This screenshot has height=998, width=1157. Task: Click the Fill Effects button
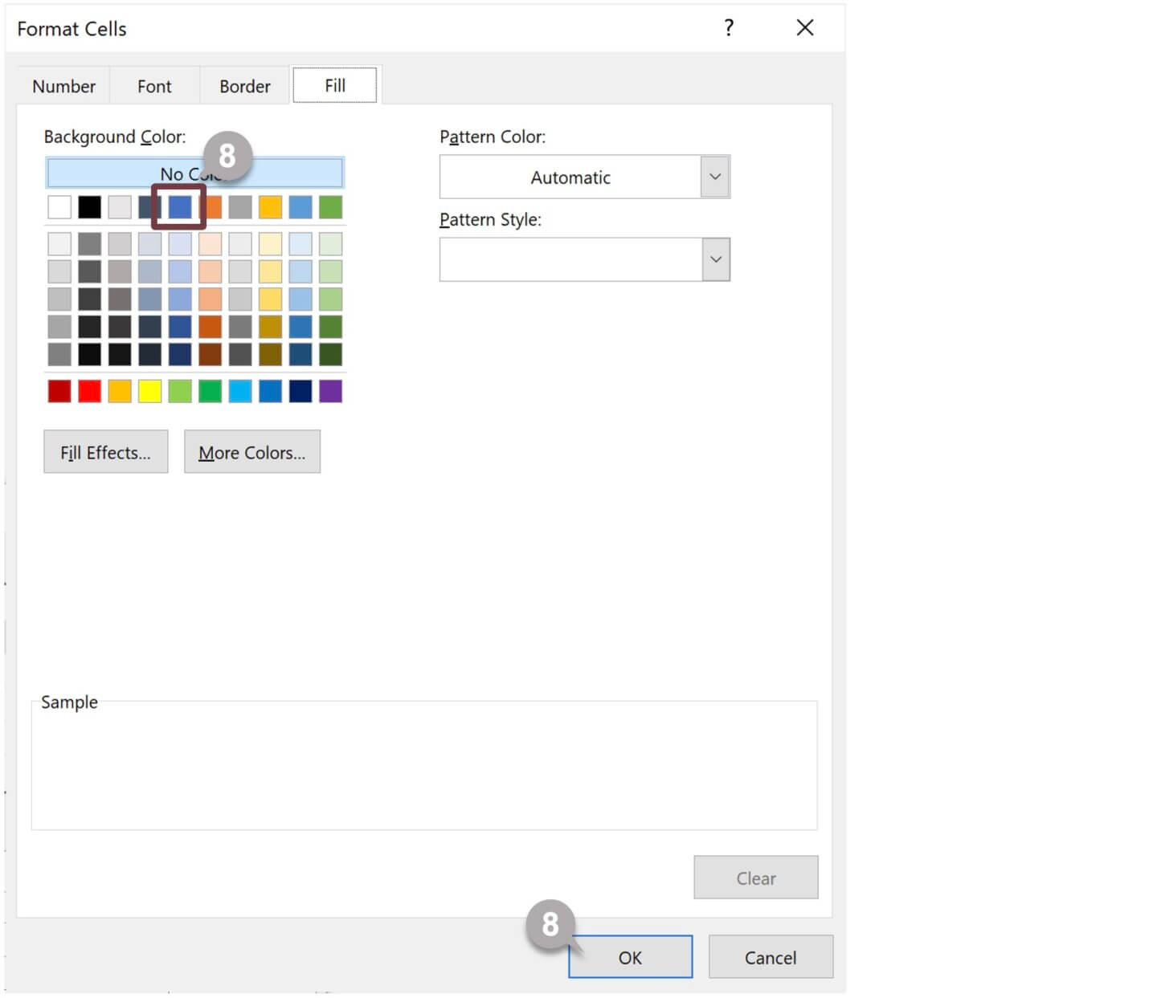[x=105, y=451]
